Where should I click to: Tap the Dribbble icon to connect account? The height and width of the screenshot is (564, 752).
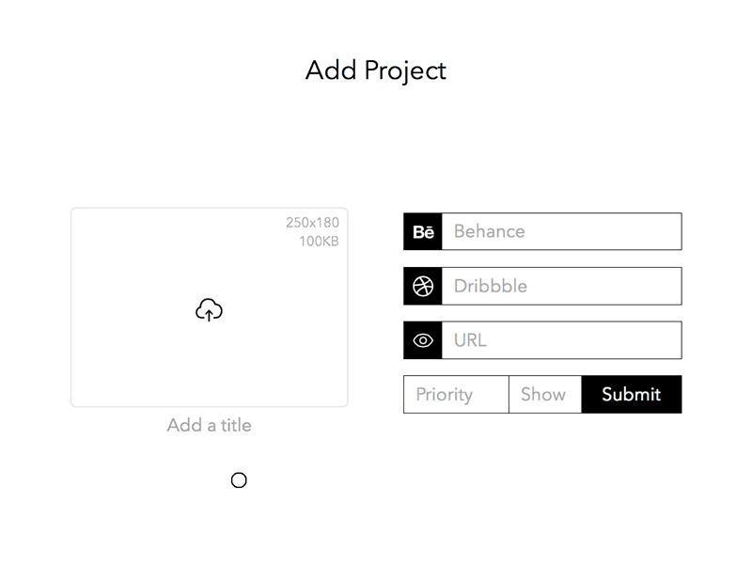tap(422, 286)
